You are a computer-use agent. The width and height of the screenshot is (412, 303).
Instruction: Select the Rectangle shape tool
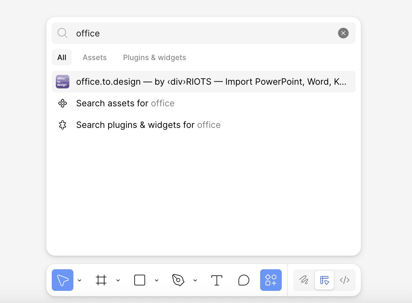(140, 280)
